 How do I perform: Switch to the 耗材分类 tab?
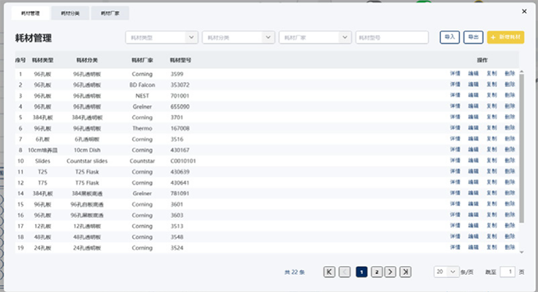pos(70,13)
